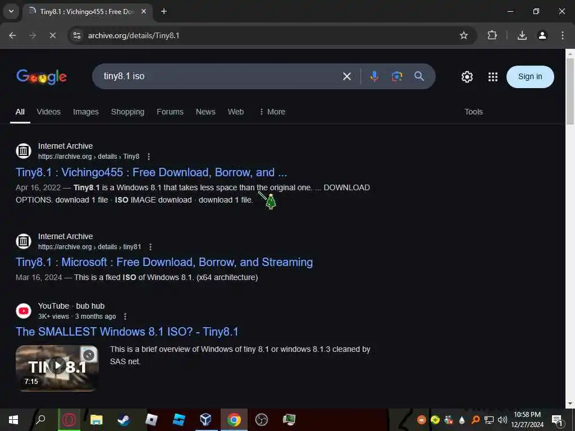
Task: Search by image with Google Lens
Action: pos(397,76)
